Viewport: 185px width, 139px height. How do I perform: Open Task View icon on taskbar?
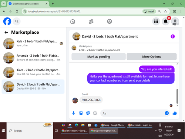click(x=56, y=130)
